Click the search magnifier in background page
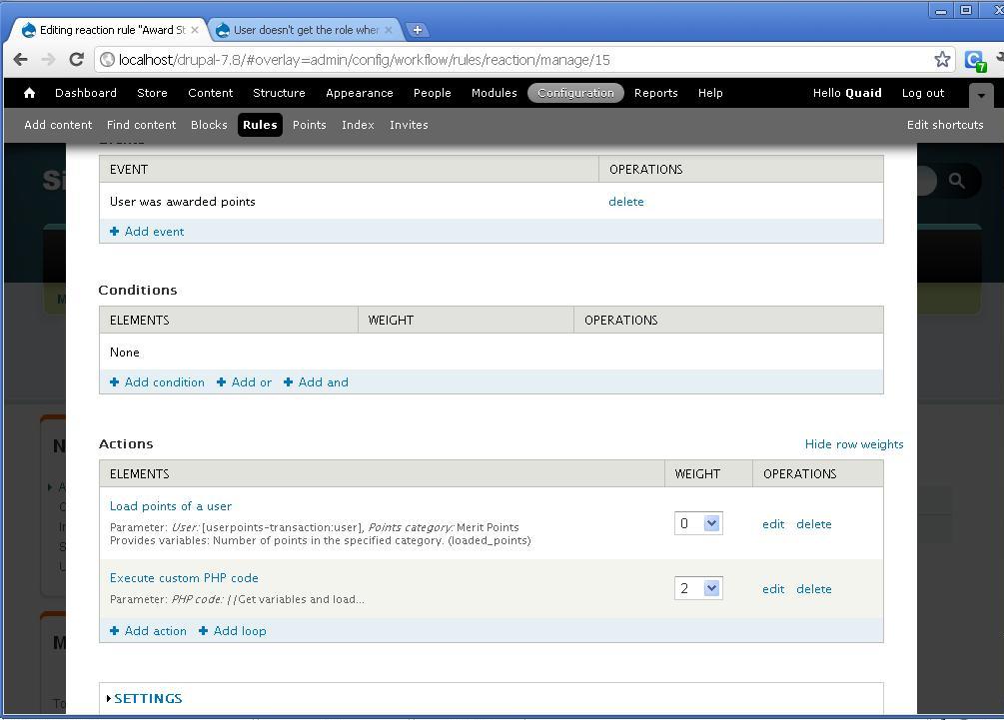The height and width of the screenshot is (720, 1004). pos(957,181)
